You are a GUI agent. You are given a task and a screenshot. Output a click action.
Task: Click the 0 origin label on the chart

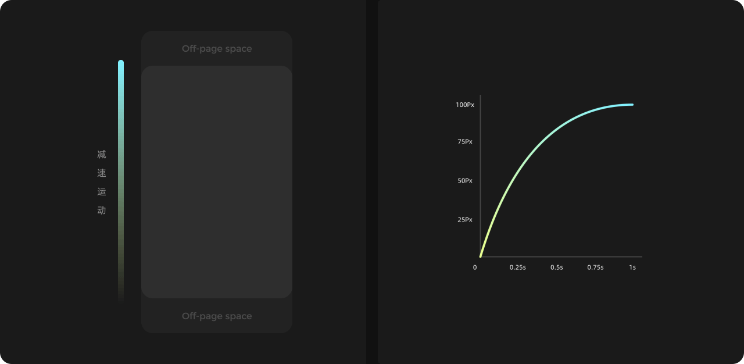pos(475,267)
